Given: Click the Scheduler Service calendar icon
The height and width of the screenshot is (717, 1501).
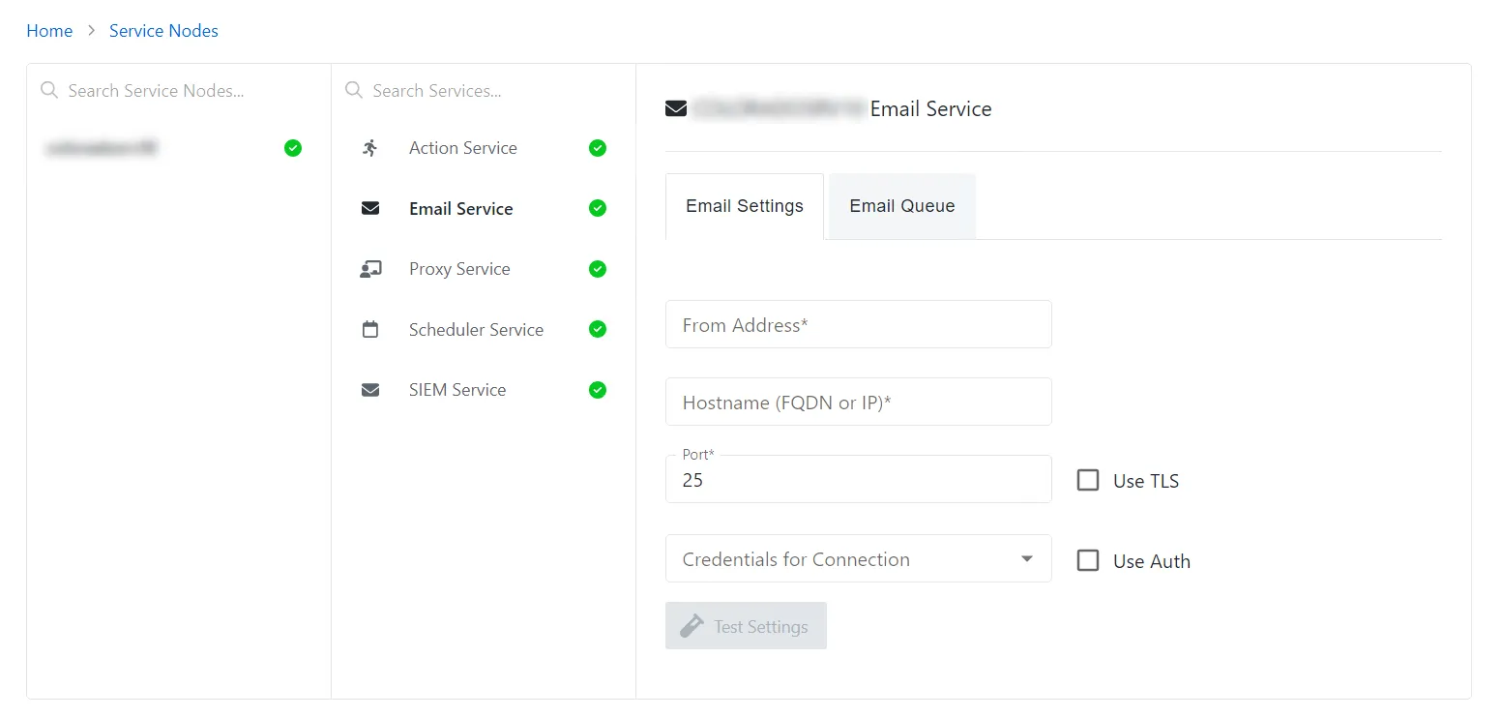Looking at the screenshot, I should click(x=370, y=329).
